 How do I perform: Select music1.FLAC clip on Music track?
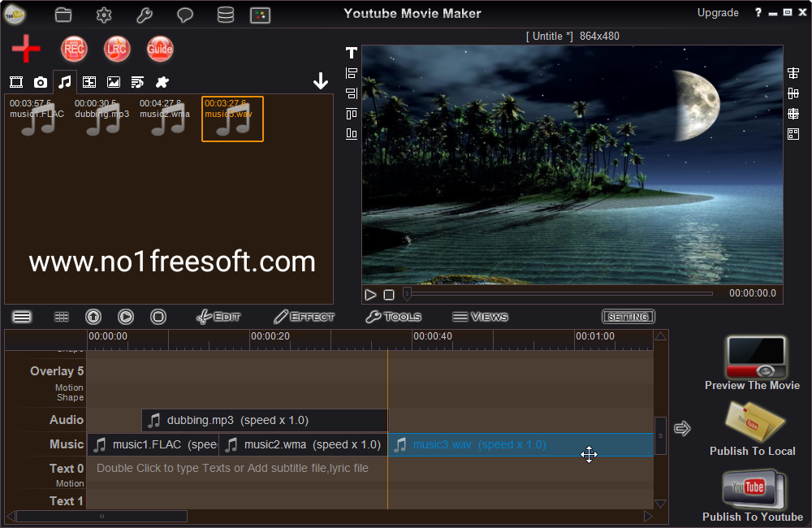coord(153,444)
